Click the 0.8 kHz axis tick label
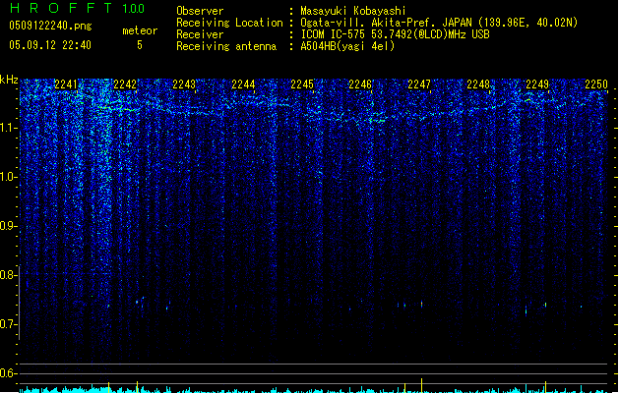 tap(8, 275)
